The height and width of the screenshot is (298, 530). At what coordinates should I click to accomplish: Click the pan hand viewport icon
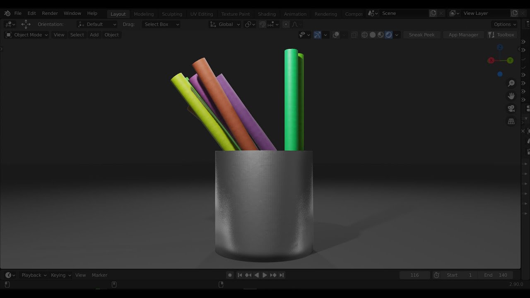511,96
